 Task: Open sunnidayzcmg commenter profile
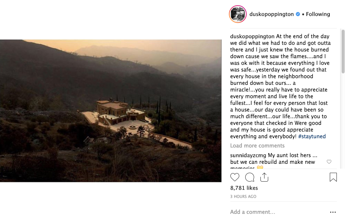click(248, 155)
